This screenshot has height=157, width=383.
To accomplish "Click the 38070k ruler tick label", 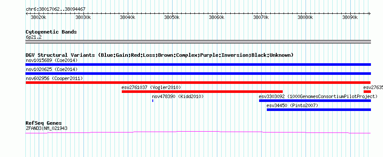I will [261, 17].
